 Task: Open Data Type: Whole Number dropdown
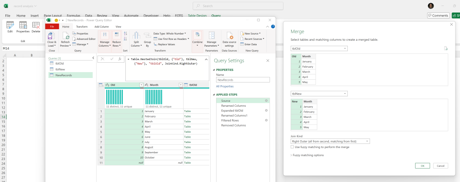click(170, 34)
